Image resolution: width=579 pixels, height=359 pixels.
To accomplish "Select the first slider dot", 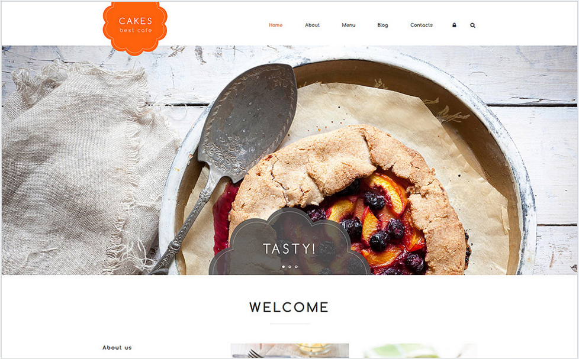I will pos(283,266).
